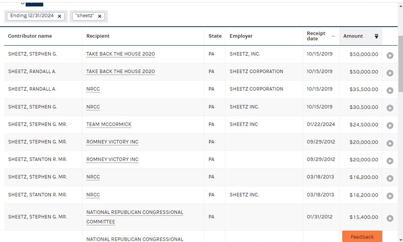Click the orange Feedback button
Viewport: 403px width, 242px height.
[x=362, y=236]
